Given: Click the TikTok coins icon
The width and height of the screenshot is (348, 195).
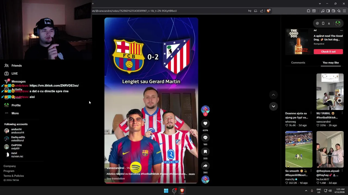Looking at the screenshot, I should 317,23.
